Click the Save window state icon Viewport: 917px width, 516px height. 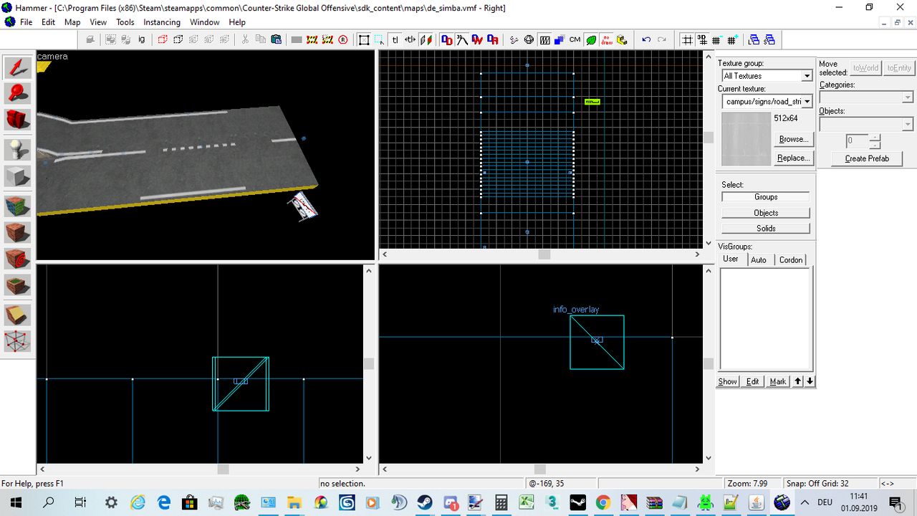[770, 40]
